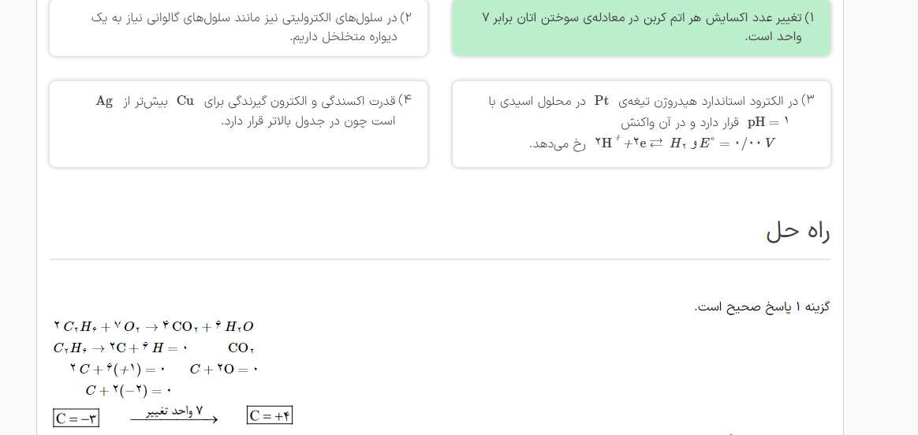Click the pH = 1 expression

click(x=768, y=122)
